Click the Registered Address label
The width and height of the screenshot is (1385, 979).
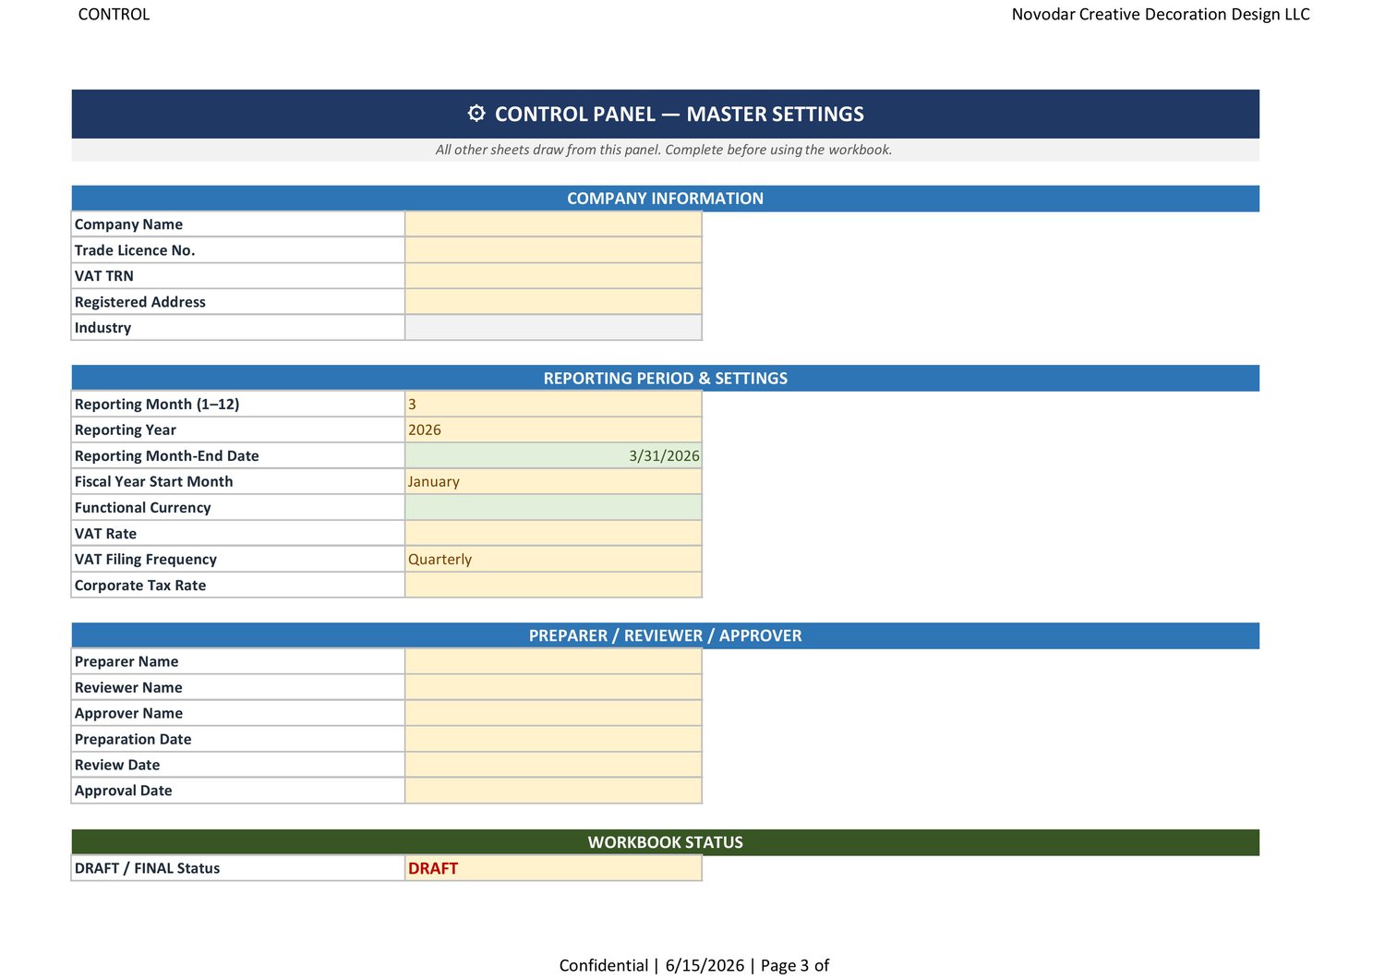click(x=140, y=302)
